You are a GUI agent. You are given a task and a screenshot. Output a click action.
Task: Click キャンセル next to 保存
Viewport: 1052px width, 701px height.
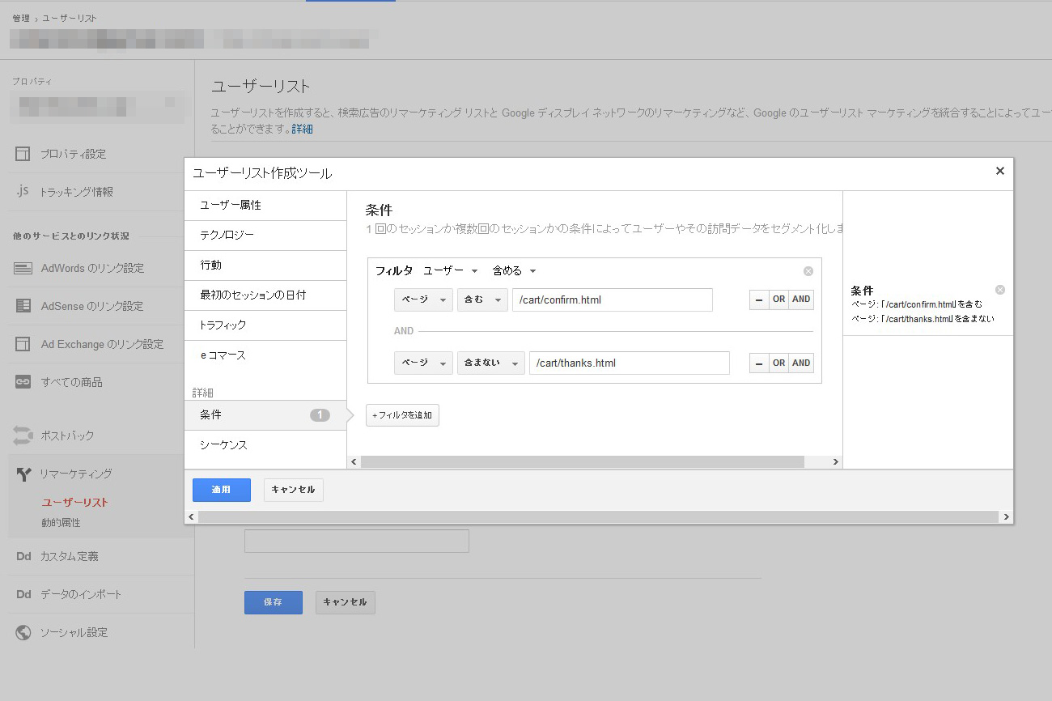pos(346,602)
